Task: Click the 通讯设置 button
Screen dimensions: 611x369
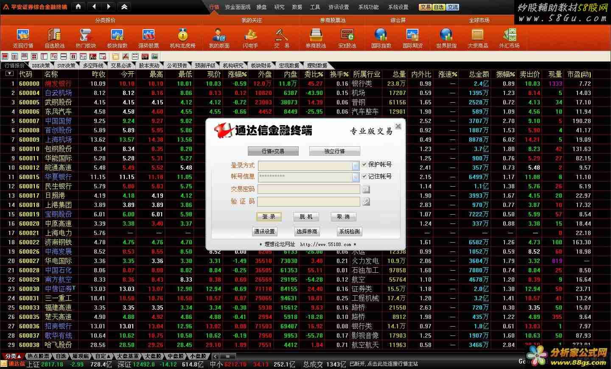Action: 264,232
